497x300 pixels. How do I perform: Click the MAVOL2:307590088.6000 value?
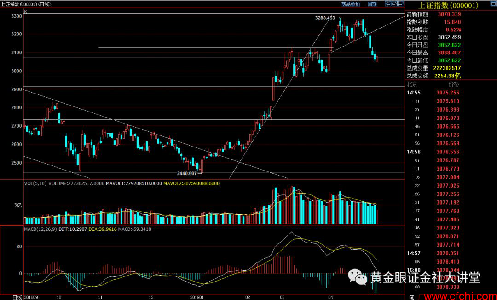coord(191,183)
